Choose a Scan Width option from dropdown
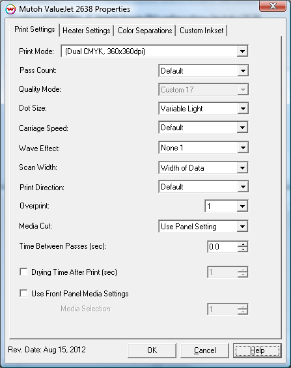This screenshot has height=368, width=291. (203, 168)
